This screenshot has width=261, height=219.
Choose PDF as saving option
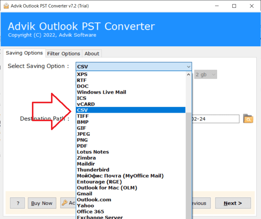[130, 146]
